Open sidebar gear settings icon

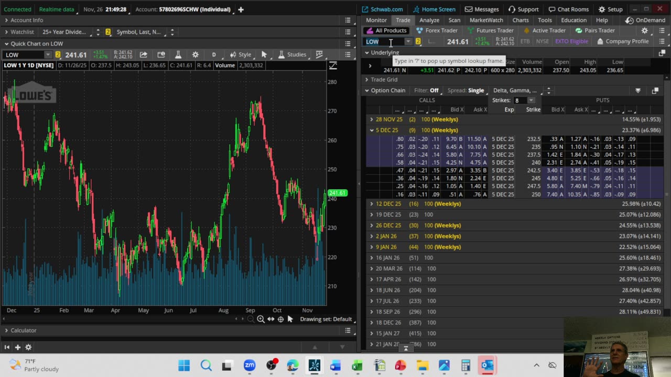[28, 347]
